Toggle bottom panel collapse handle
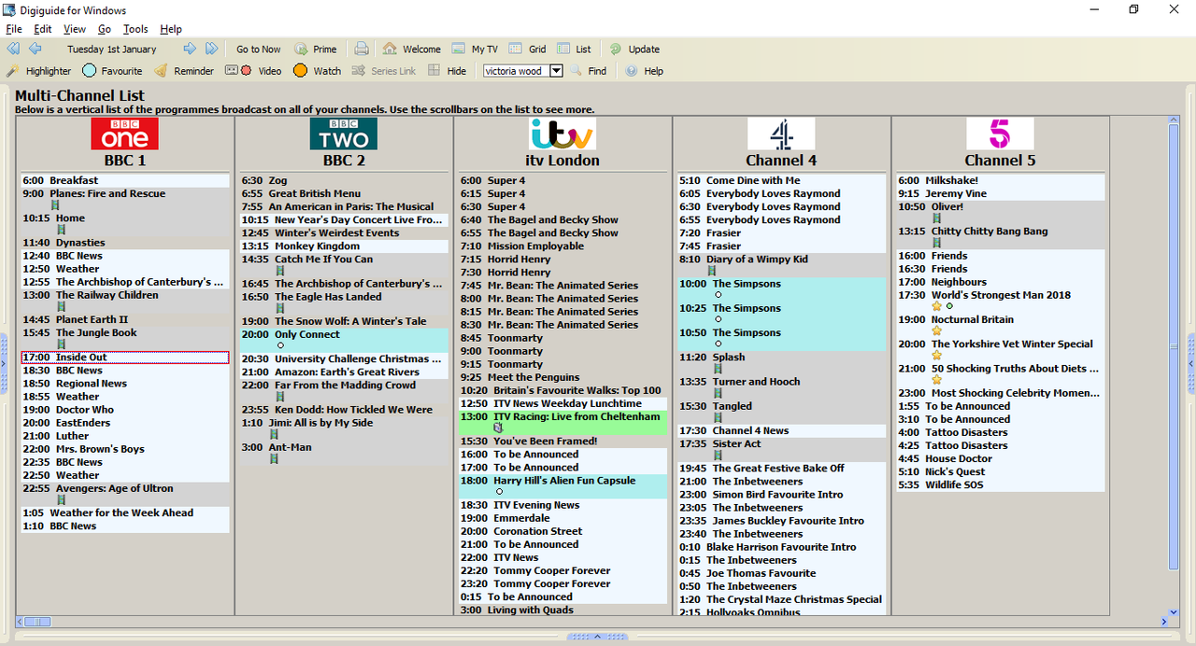This screenshot has width=1196, height=646. (598, 637)
